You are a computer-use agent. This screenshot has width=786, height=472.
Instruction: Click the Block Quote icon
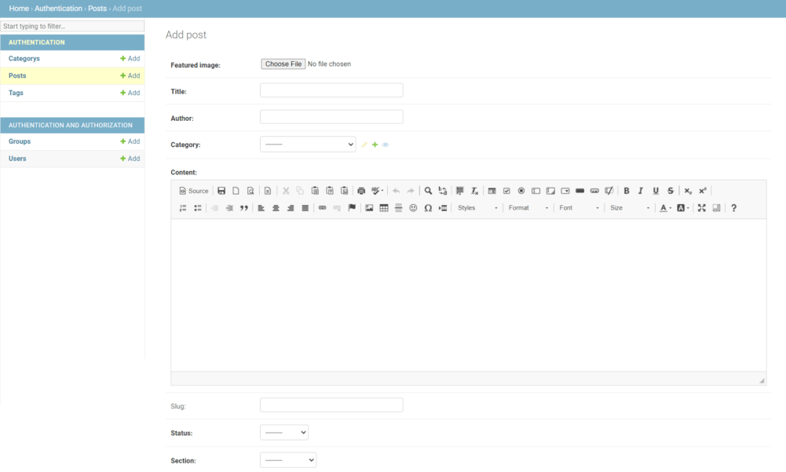(x=243, y=207)
